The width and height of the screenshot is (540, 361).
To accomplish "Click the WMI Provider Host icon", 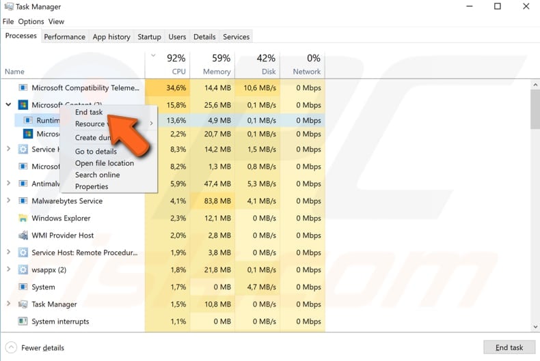I will pyautogui.click(x=23, y=235).
